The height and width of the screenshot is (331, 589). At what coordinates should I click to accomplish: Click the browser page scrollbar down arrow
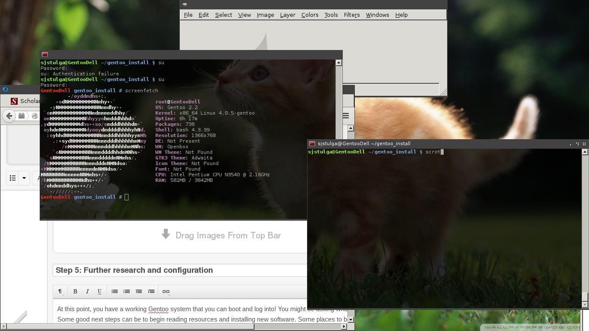351,319
